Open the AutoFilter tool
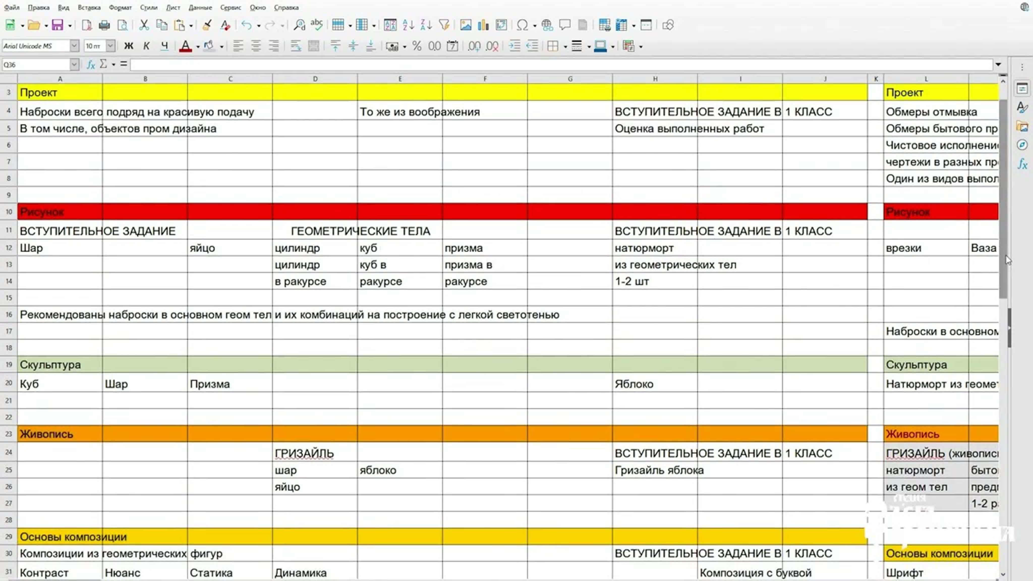Screen dimensions: 1033x581 pyautogui.click(x=444, y=25)
